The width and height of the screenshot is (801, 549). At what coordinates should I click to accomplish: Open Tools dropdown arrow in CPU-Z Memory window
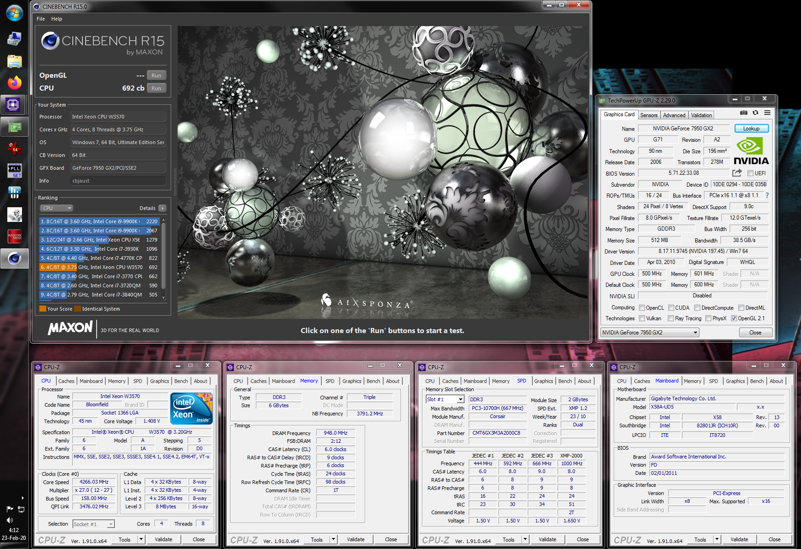click(334, 539)
